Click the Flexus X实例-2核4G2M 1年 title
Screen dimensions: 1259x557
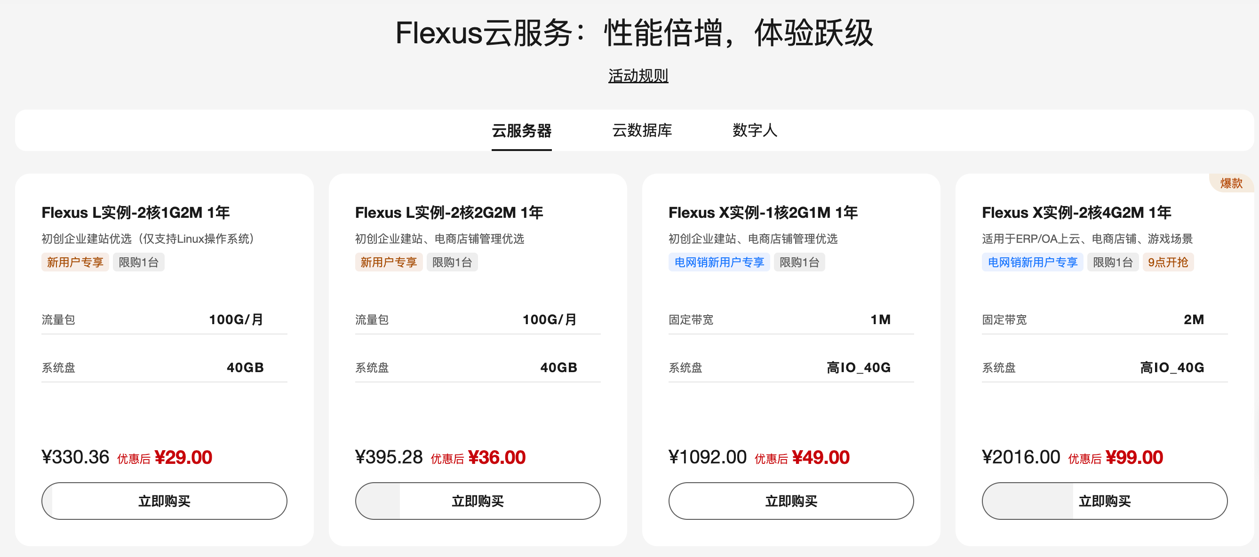(1076, 213)
